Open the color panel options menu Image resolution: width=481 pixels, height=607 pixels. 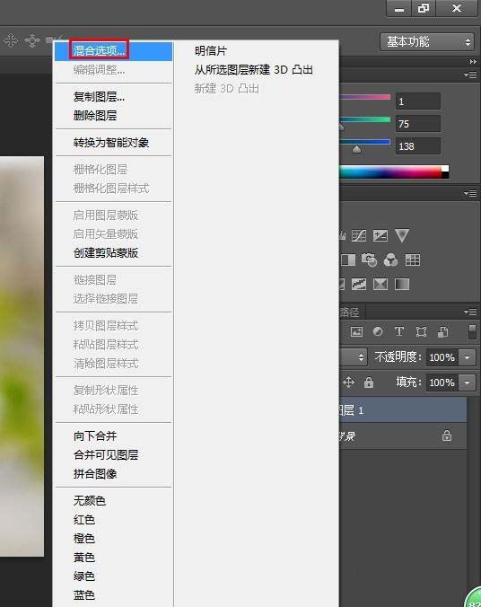coord(470,75)
